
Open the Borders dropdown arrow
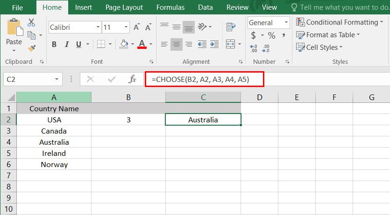click(110, 44)
